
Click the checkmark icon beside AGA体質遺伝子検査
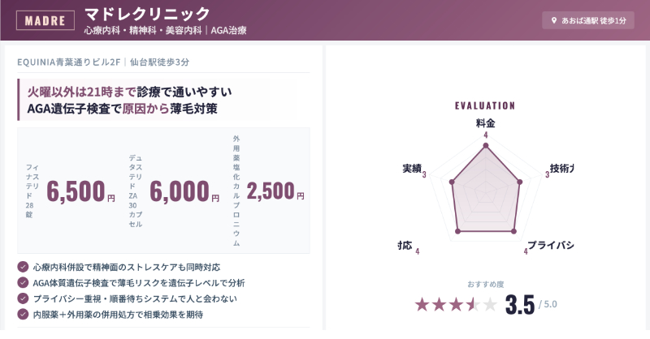click(23, 283)
